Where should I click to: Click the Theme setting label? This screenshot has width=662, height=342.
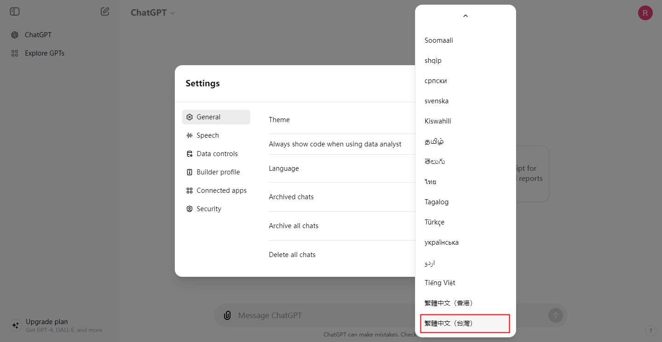pos(279,120)
